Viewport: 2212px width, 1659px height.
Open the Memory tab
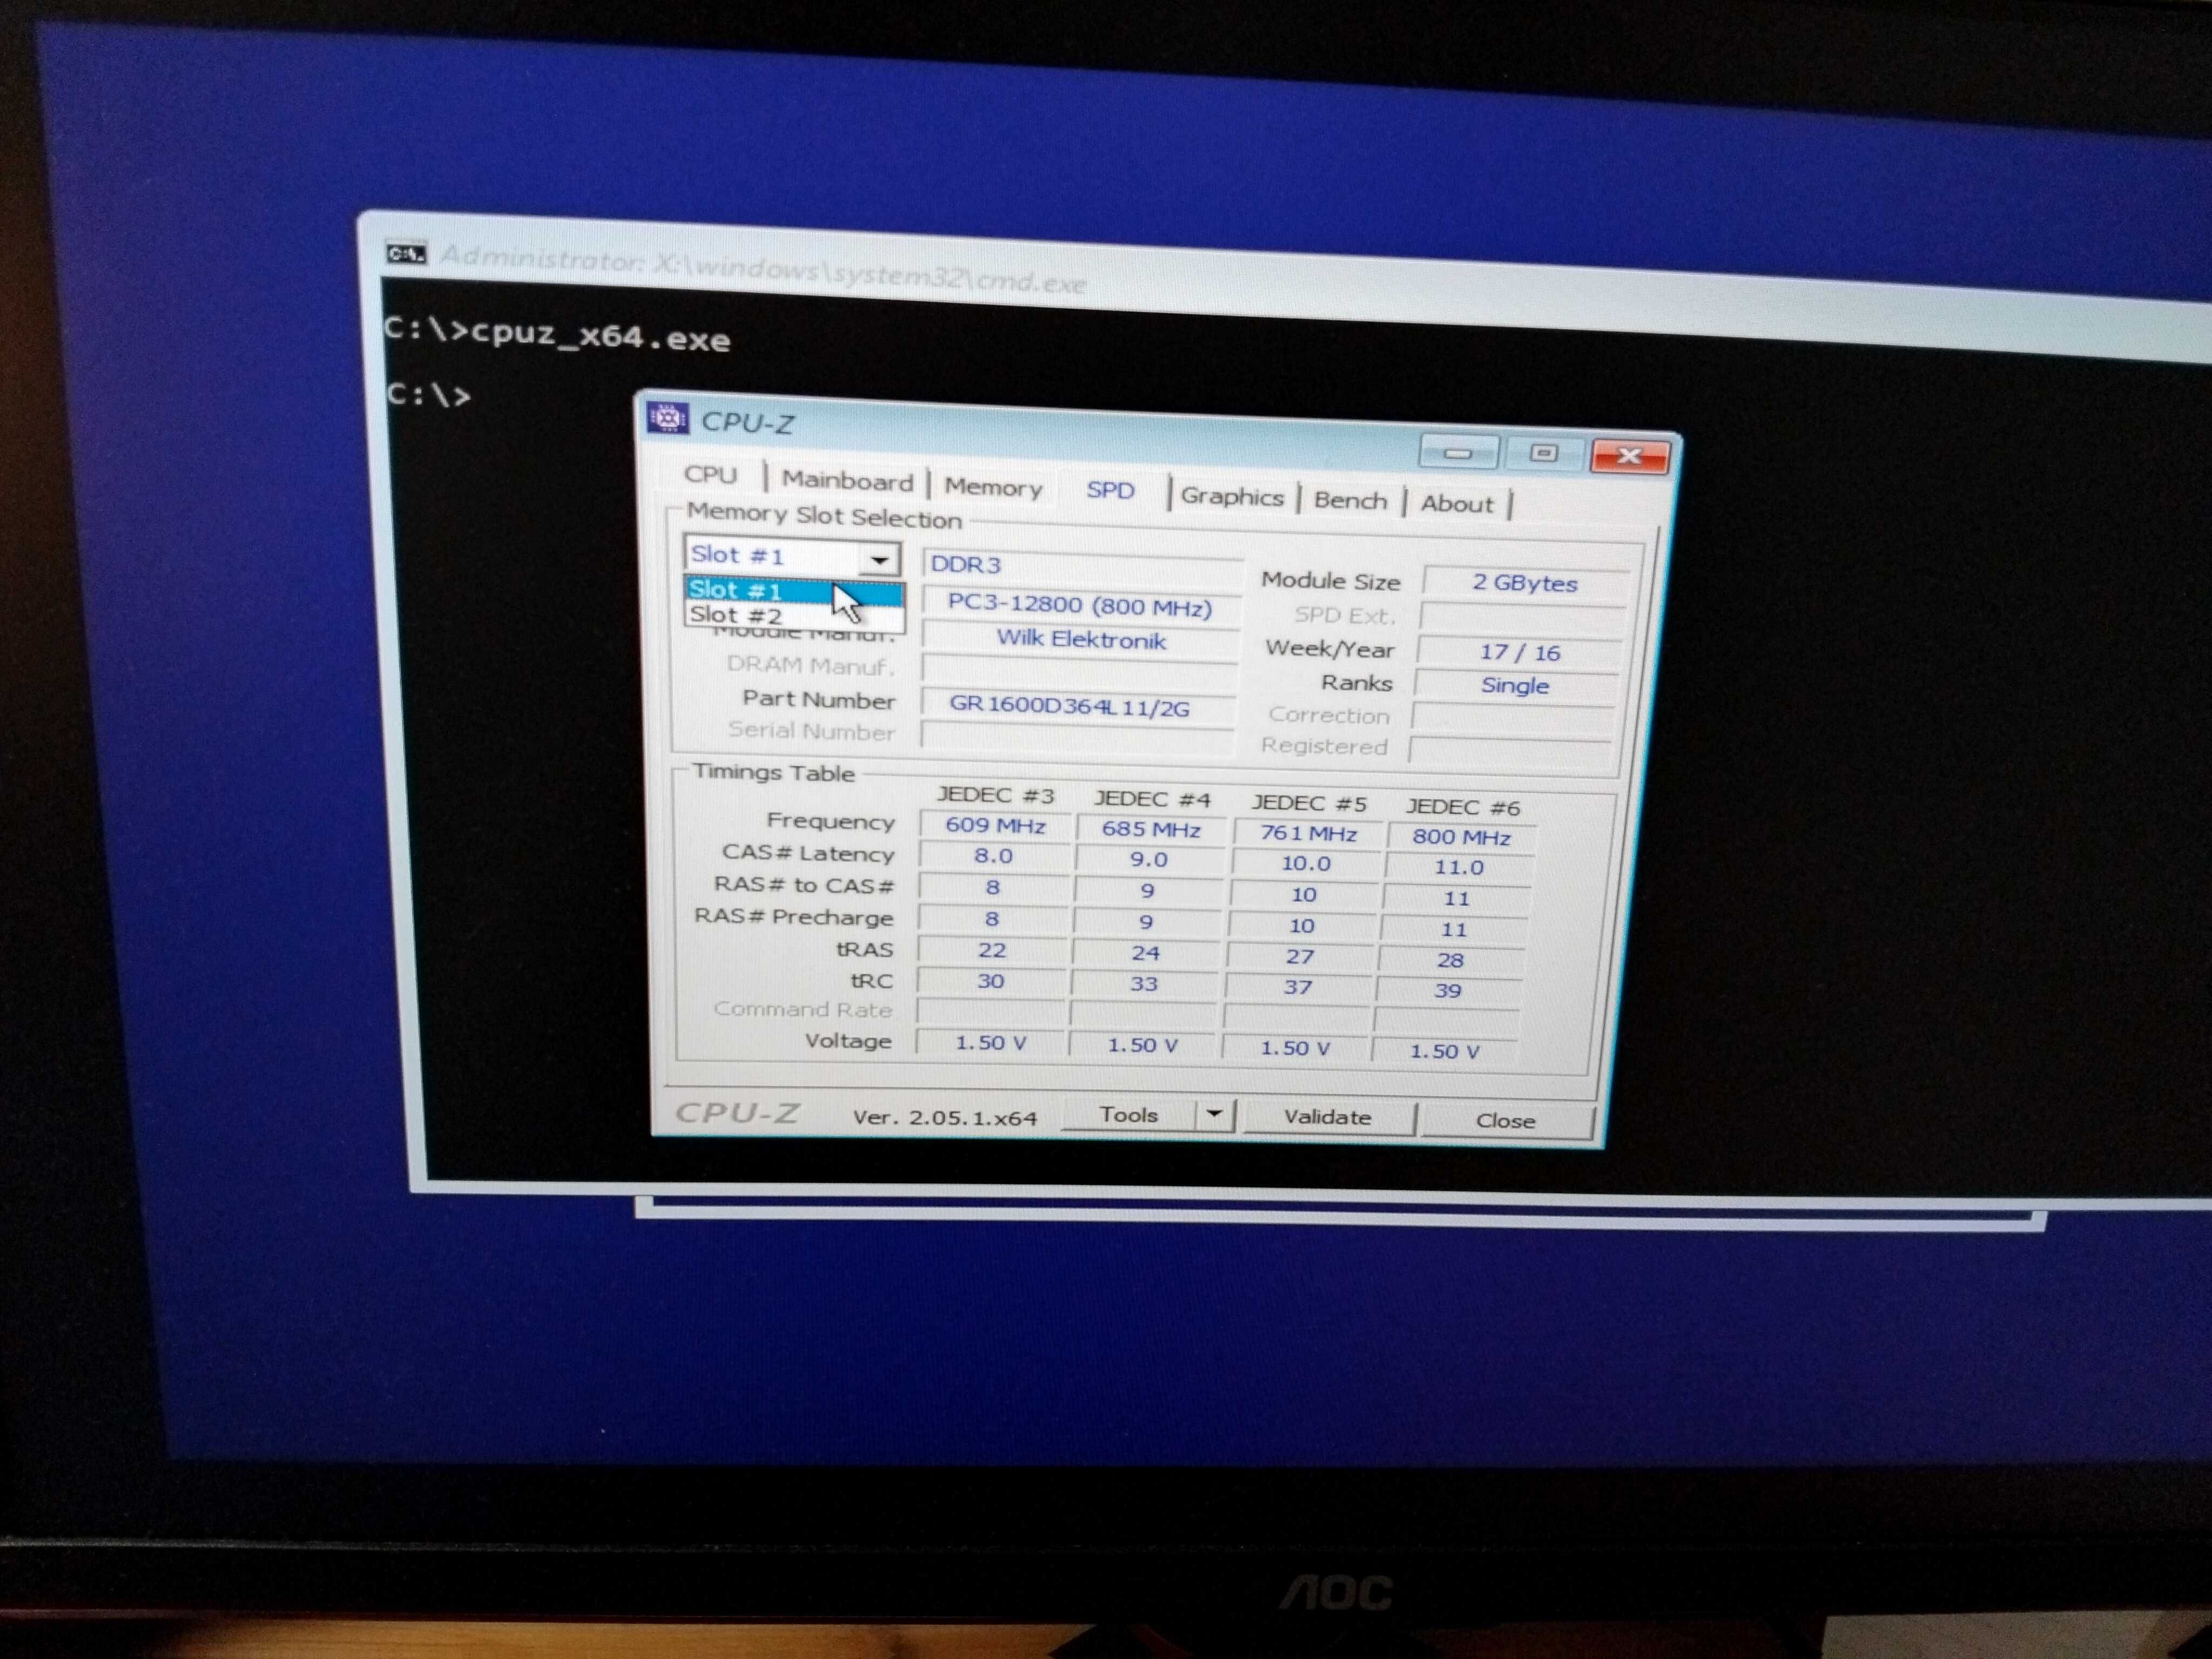tap(993, 487)
